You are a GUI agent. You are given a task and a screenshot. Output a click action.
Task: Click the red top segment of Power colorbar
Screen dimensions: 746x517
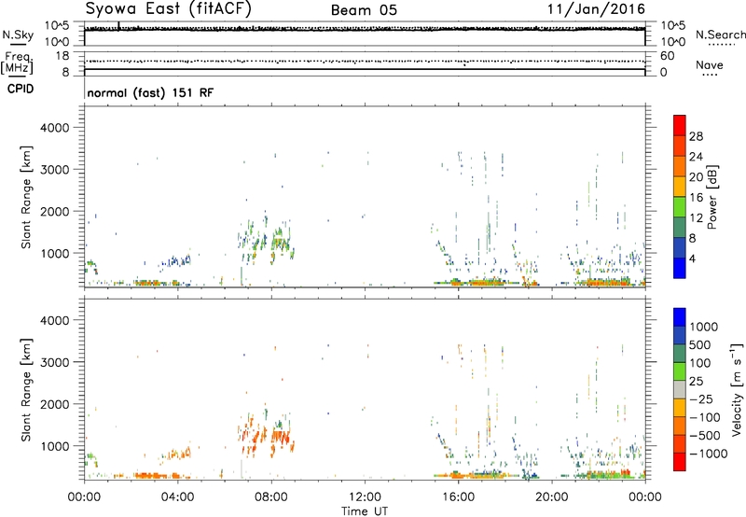click(x=680, y=125)
